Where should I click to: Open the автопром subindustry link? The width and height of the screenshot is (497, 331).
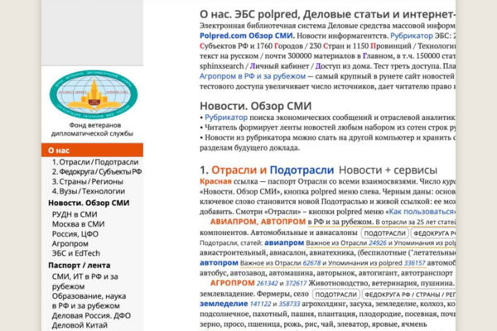[219, 262]
